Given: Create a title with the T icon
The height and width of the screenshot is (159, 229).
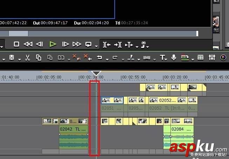Looking at the screenshot, I should tap(162, 57).
